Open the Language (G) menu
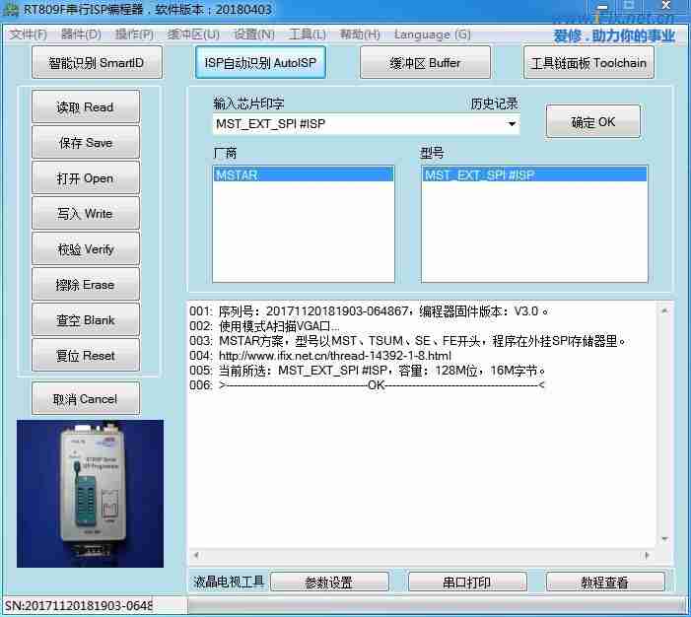The width and height of the screenshot is (691, 617). click(x=433, y=34)
